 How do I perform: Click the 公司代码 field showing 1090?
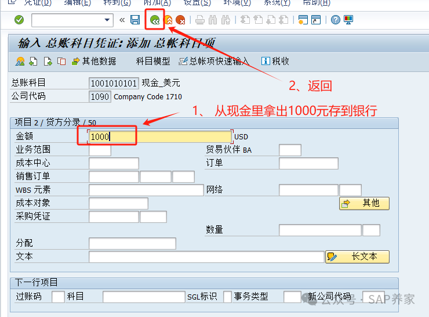(100, 96)
